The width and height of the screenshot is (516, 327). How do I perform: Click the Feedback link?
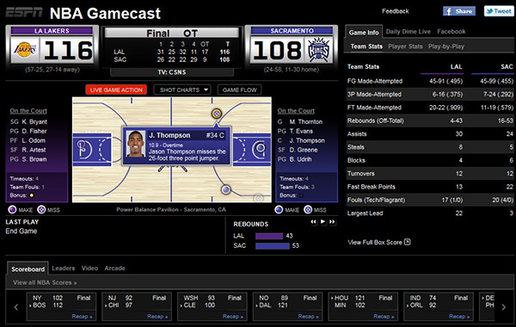pyautogui.click(x=396, y=11)
